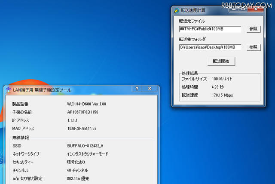Select channel value 40 チャンネル
This screenshot has width=275, height=184.
click(77, 170)
